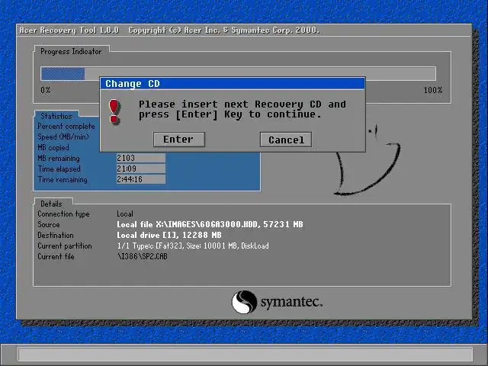This screenshot has height=366, width=488.
Task: Click the Time elapsed value 21:09
Action: tap(140, 169)
